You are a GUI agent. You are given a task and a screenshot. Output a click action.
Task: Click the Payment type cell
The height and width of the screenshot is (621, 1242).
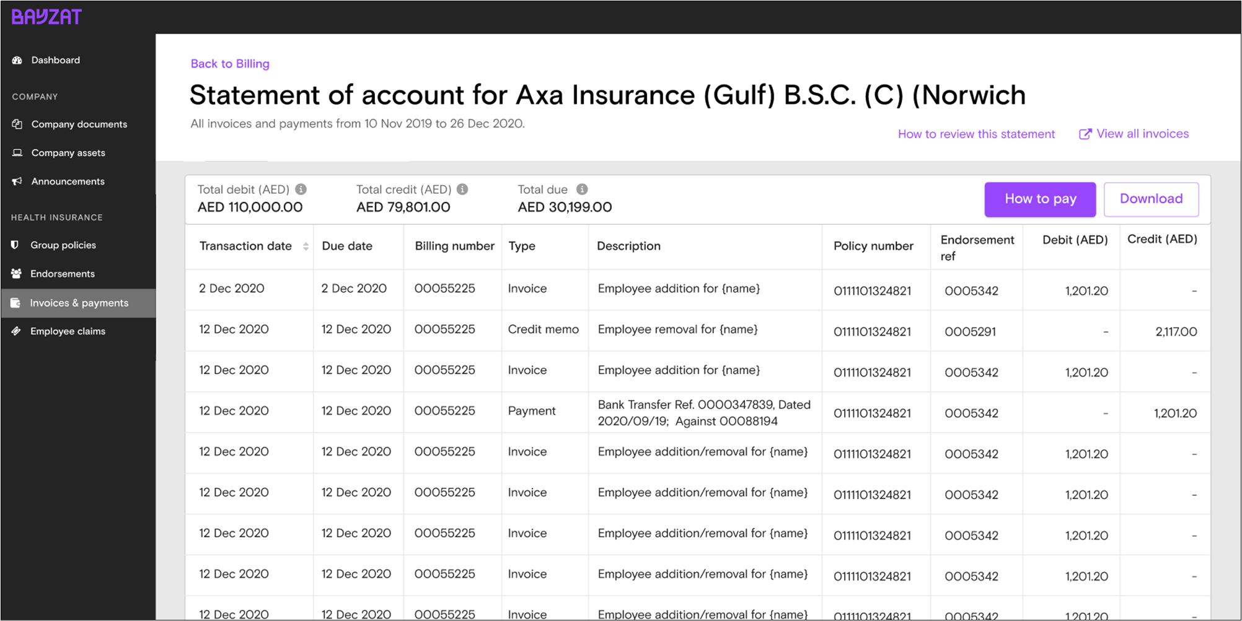click(x=532, y=411)
